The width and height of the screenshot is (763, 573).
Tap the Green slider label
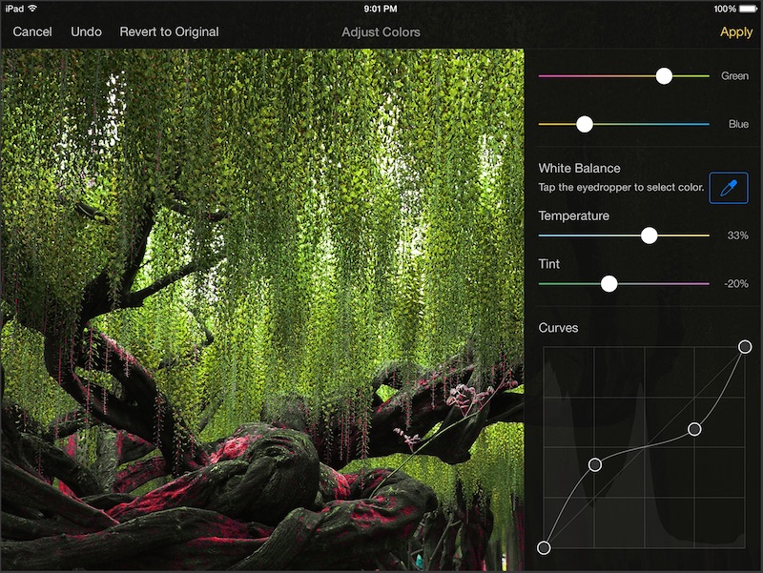(x=734, y=76)
